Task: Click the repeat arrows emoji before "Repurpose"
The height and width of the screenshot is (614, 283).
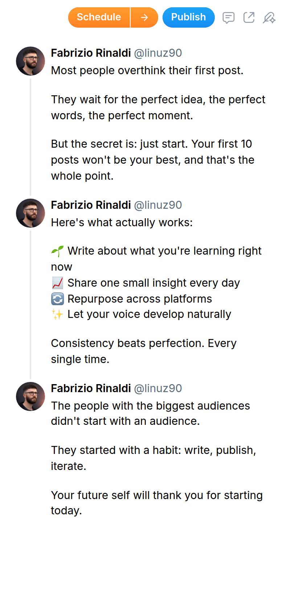Action: (x=57, y=299)
